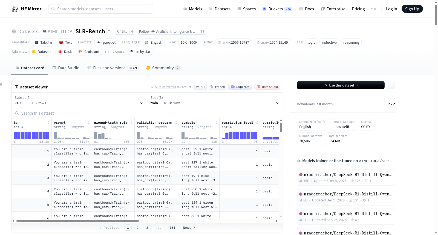Screen dimensions: 438x235
Task: Open the Split train dropdown
Action: tap(215, 100)
